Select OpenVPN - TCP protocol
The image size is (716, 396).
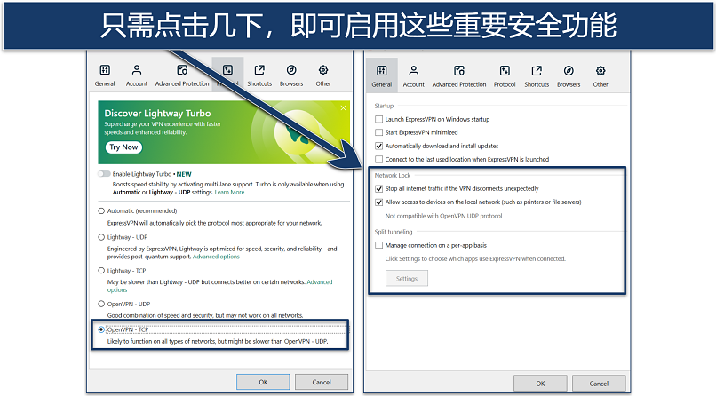(101, 329)
